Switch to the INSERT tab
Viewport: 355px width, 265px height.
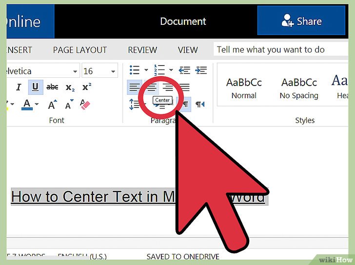pos(20,50)
